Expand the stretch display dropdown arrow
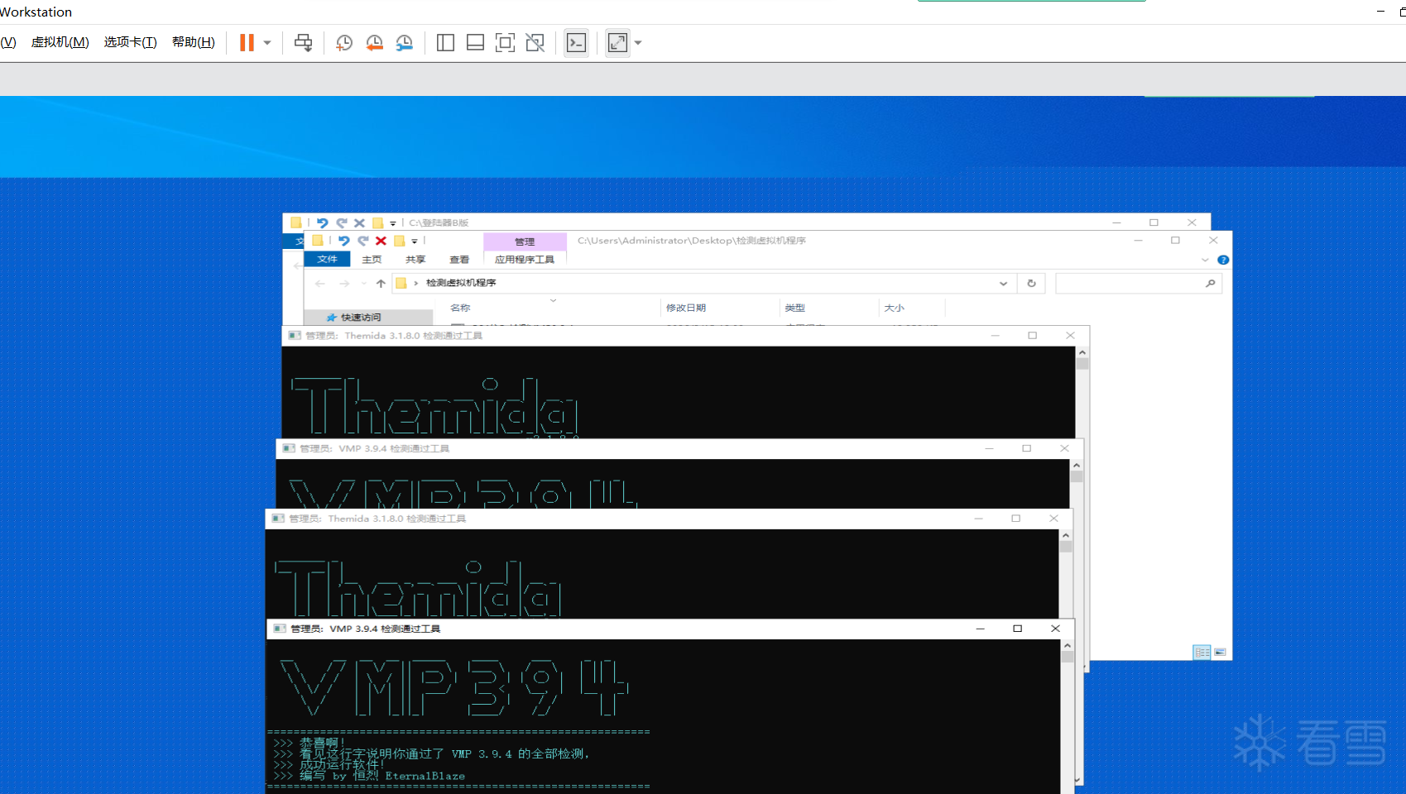The width and height of the screenshot is (1406, 794). click(638, 43)
